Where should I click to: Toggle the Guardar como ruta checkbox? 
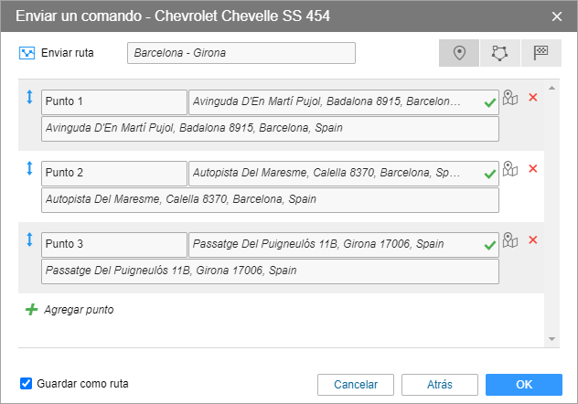pyautogui.click(x=27, y=384)
